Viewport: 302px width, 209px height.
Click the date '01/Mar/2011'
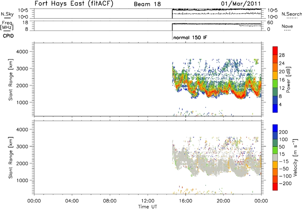coord(241,4)
